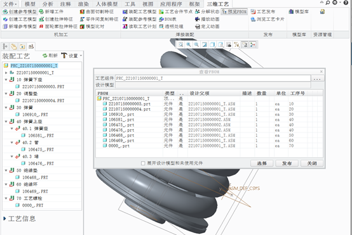Image resolution: width=352 pixels, height=235 pixels.
Task: Collapse the 30 弹簧 process step
Action: (x=6, y=108)
